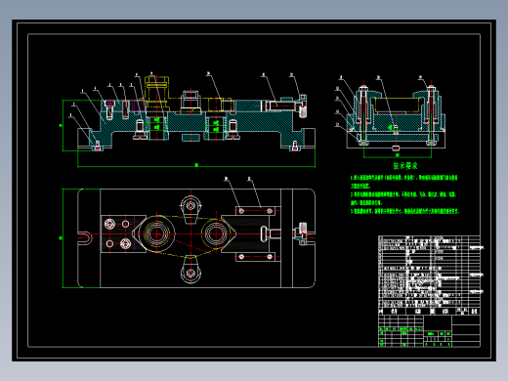This screenshot has width=508, height=381.
Task: Select the yellow rectangular workpiece in side section view
Action: (x=397, y=105)
